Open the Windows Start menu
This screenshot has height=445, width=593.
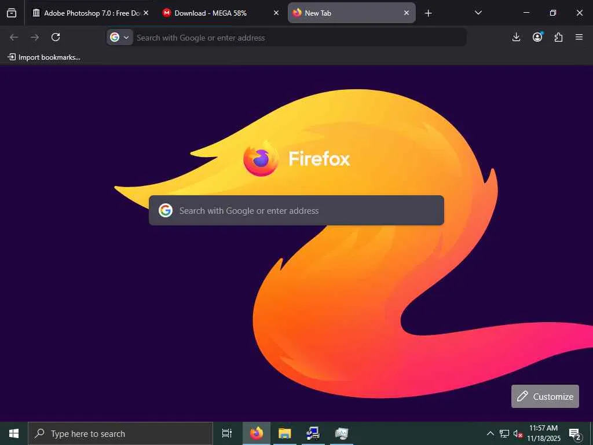pos(14,433)
